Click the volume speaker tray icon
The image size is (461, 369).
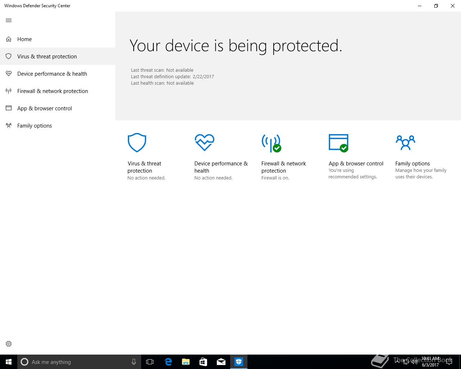click(414, 362)
